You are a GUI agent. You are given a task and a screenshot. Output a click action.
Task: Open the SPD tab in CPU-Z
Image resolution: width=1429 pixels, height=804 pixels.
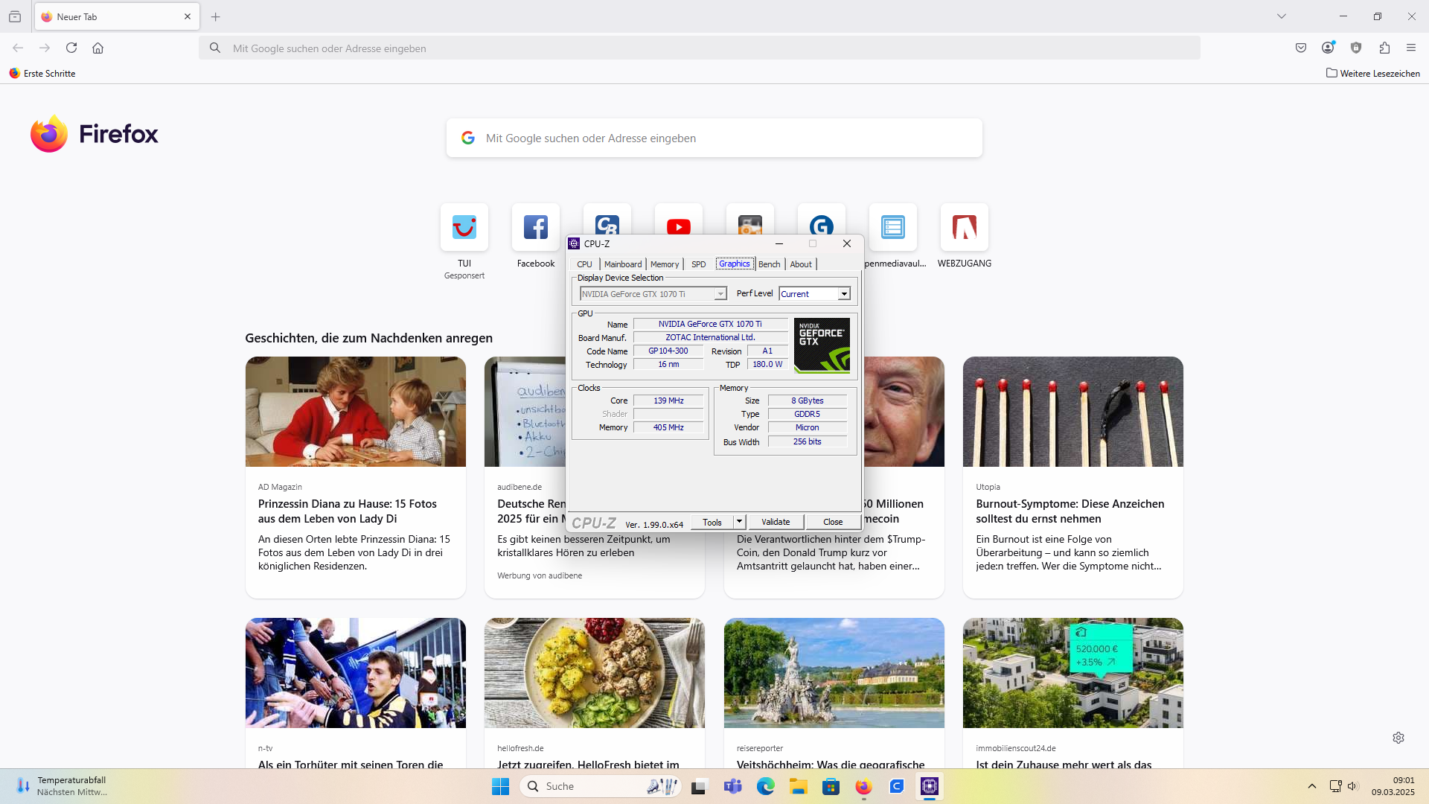[x=698, y=264]
